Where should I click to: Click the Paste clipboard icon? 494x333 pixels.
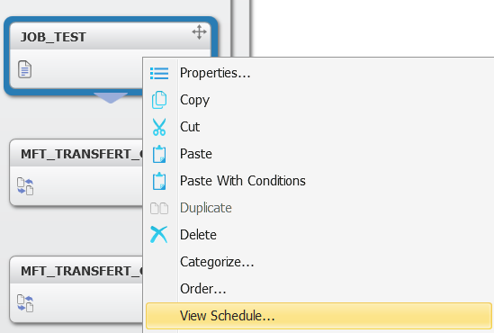click(x=159, y=154)
